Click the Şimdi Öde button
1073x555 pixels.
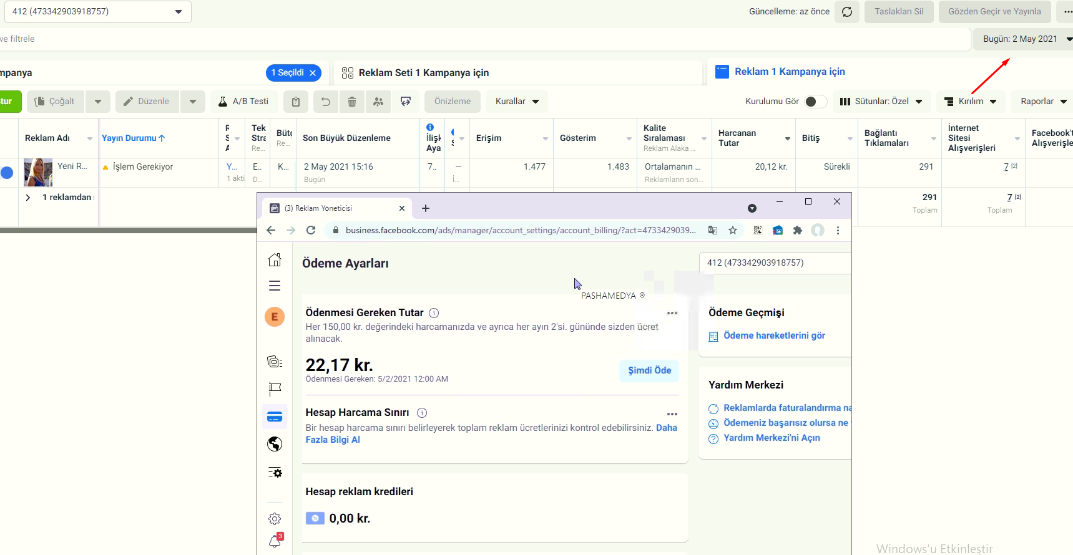(649, 370)
